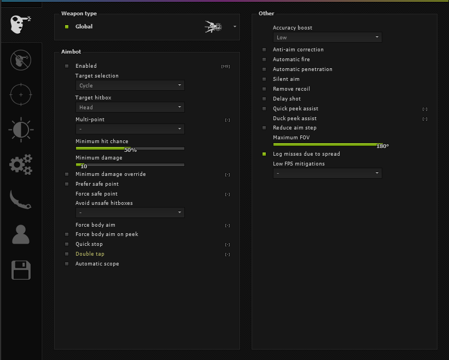Enable the Silent aim checkbox
The width and height of the screenshot is (449, 360).
coord(264,79)
